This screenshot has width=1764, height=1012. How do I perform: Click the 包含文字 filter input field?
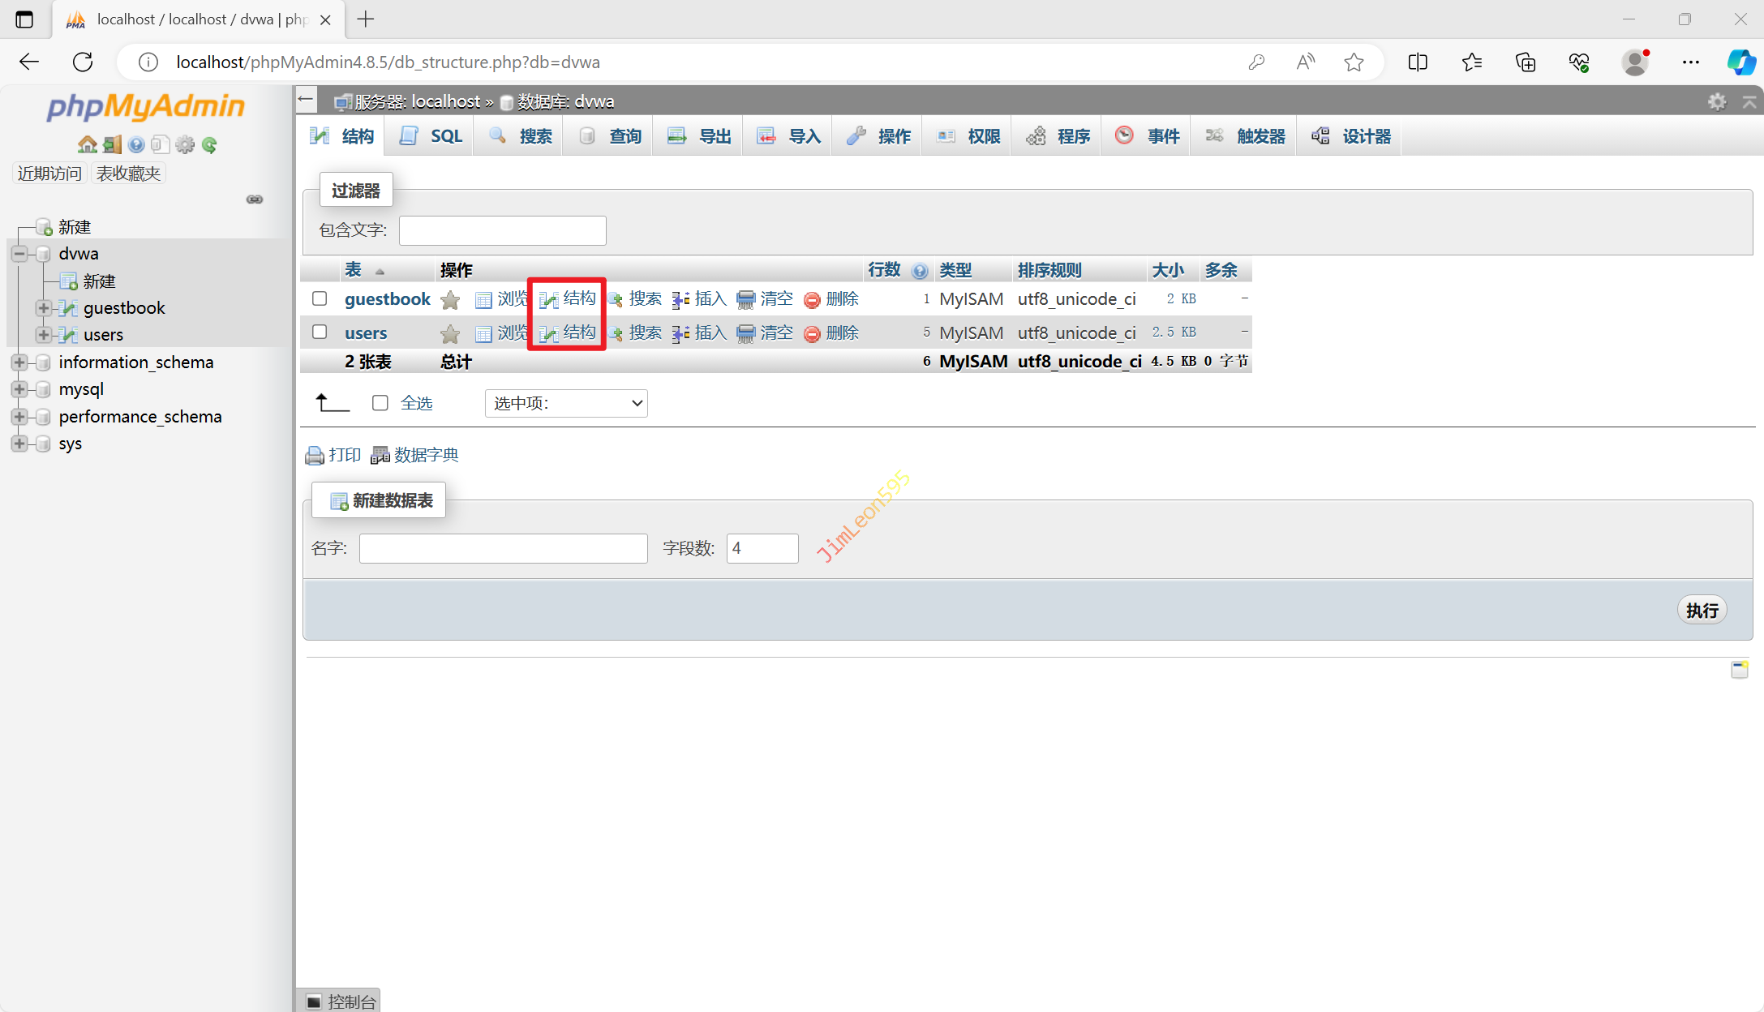[502, 230]
